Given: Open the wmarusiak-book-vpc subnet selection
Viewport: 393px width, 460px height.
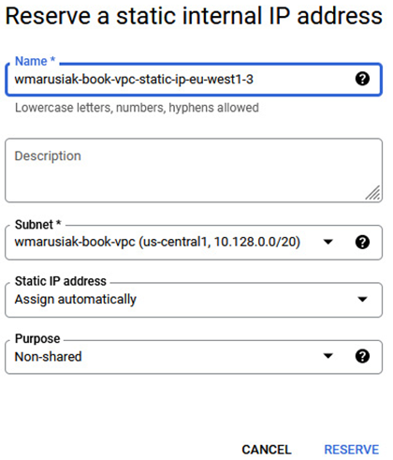Looking at the screenshot, I should click(194, 243).
